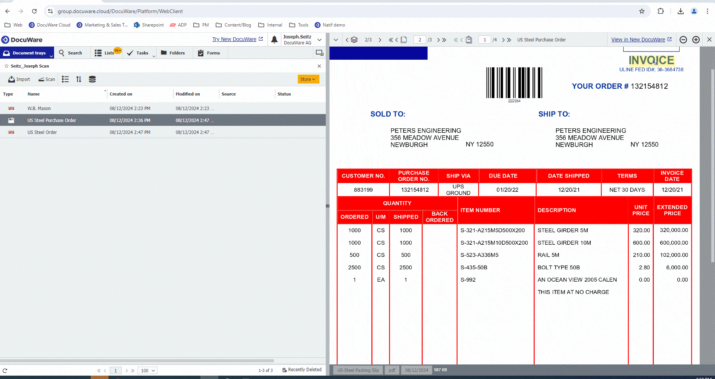Open the results-per-page dropdown showing 100

147,370
